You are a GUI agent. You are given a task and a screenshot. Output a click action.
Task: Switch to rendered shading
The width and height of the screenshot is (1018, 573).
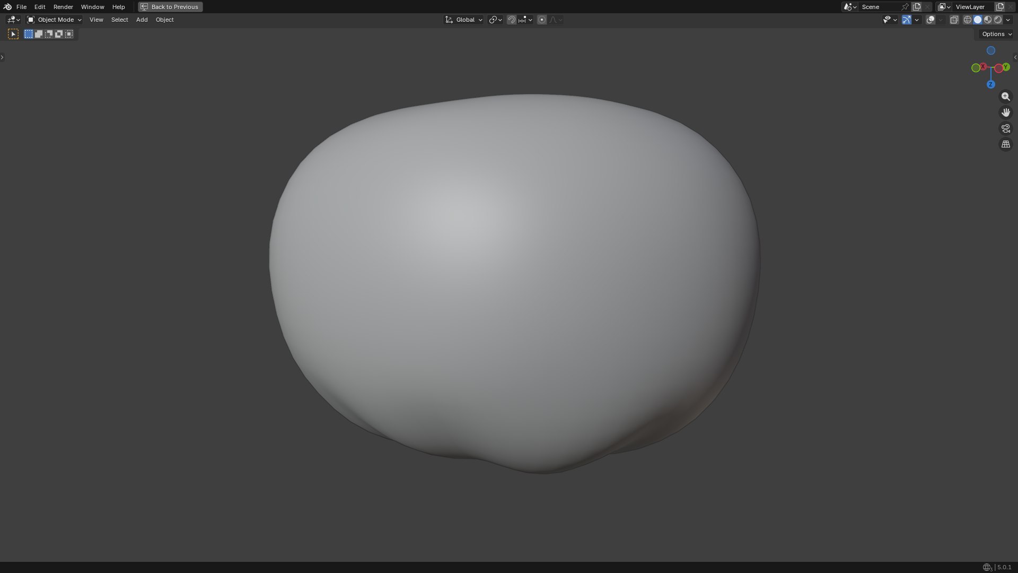tap(998, 20)
